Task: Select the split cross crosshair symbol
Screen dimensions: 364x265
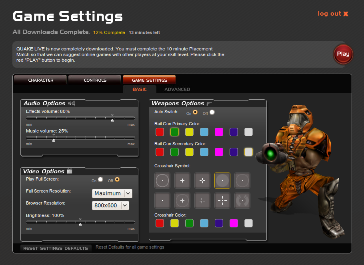Action: 202,181
